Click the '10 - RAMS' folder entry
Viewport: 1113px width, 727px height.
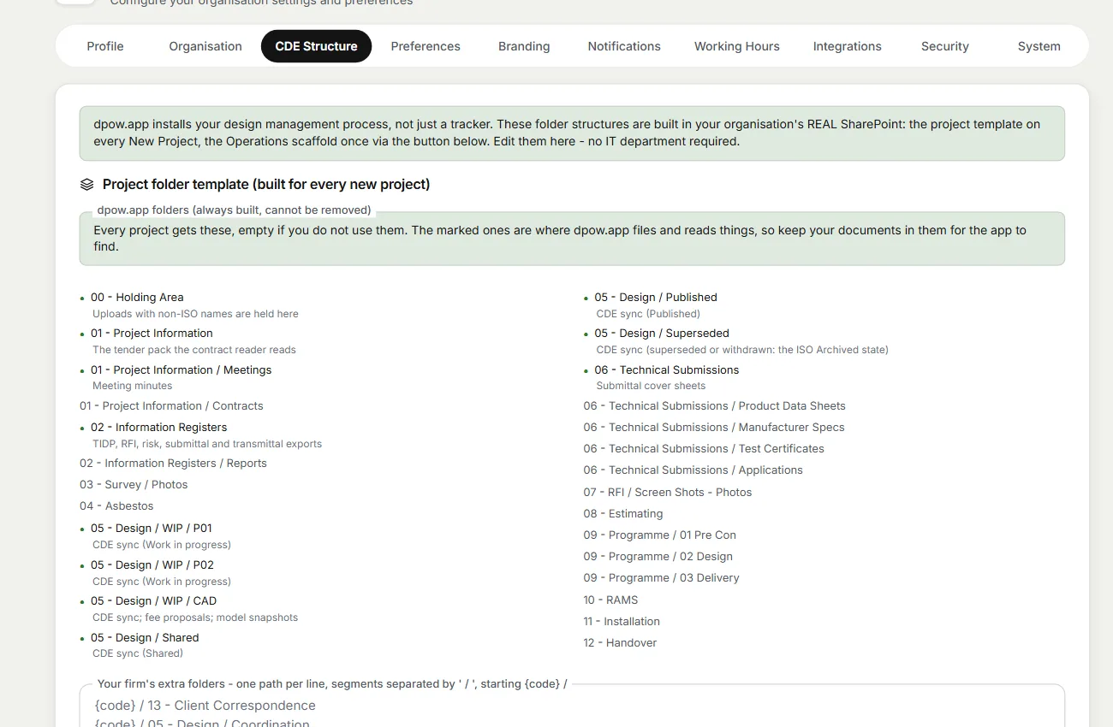(611, 600)
